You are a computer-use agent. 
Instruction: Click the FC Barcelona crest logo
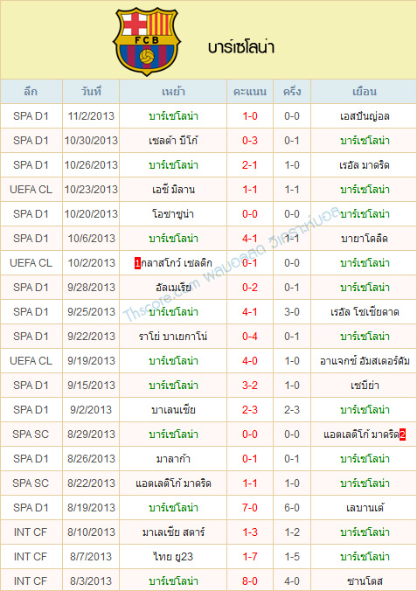147,41
